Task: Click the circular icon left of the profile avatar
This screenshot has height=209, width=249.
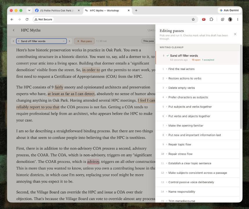Action: point(223,19)
